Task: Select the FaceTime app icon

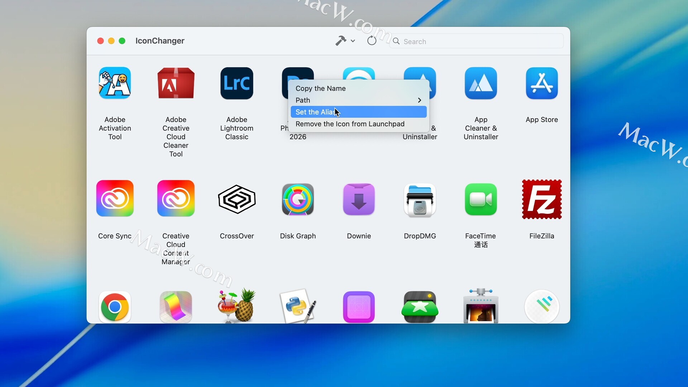Action: click(481, 199)
